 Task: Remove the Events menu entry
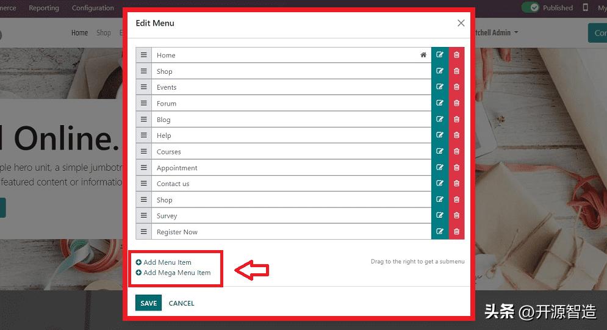tap(456, 87)
